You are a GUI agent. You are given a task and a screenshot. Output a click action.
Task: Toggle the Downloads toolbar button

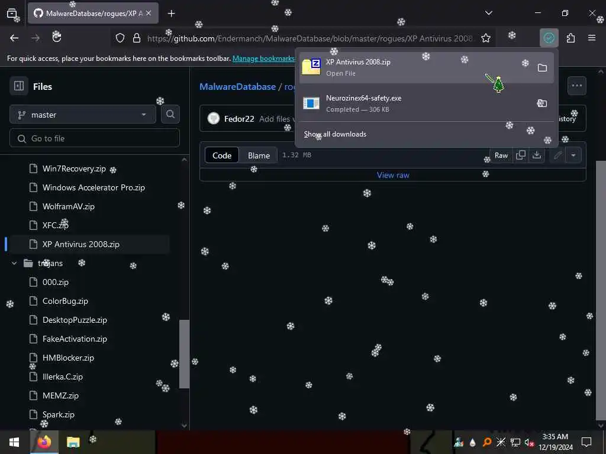[549, 38]
